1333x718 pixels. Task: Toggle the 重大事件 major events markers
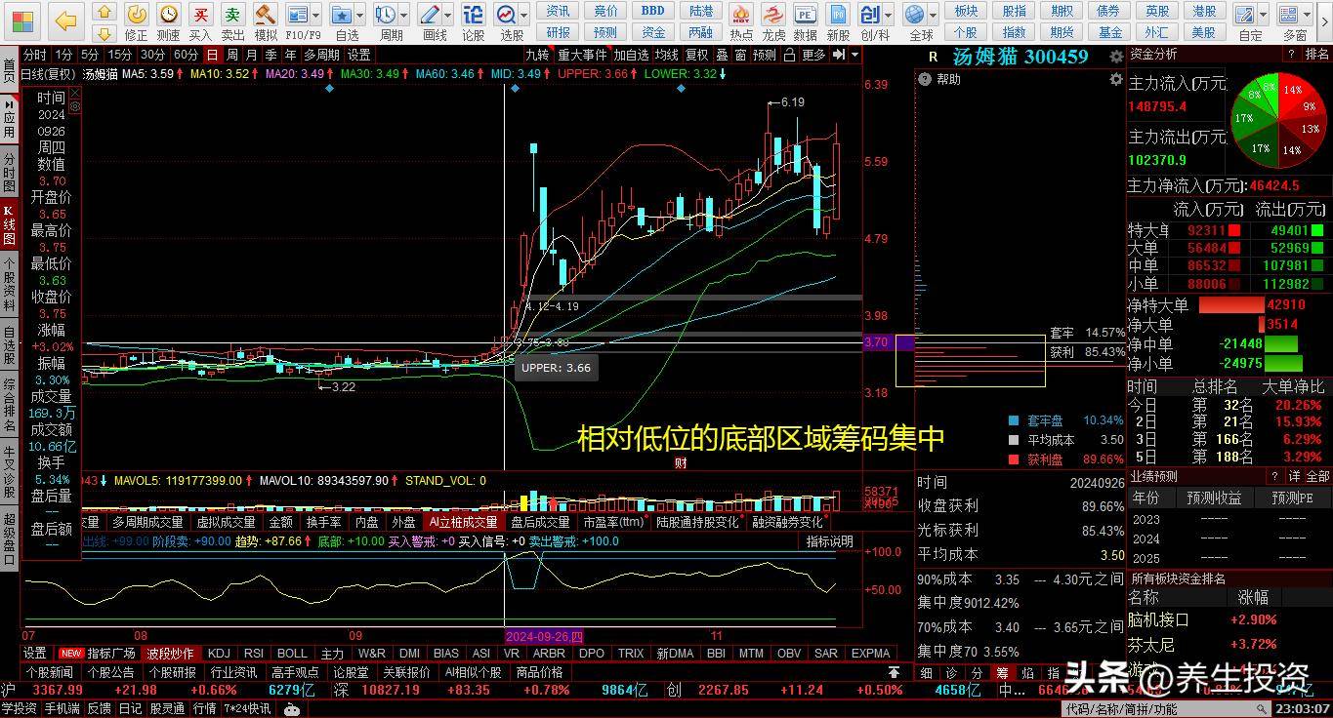tap(582, 55)
